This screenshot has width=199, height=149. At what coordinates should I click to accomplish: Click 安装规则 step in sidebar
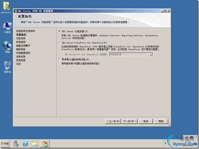coord(21,42)
